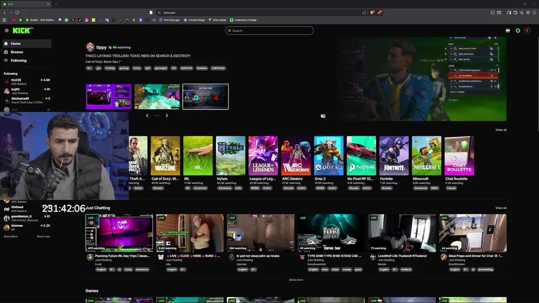Open the LoneWolf Life Thailand stream thumbnail

[402, 233]
